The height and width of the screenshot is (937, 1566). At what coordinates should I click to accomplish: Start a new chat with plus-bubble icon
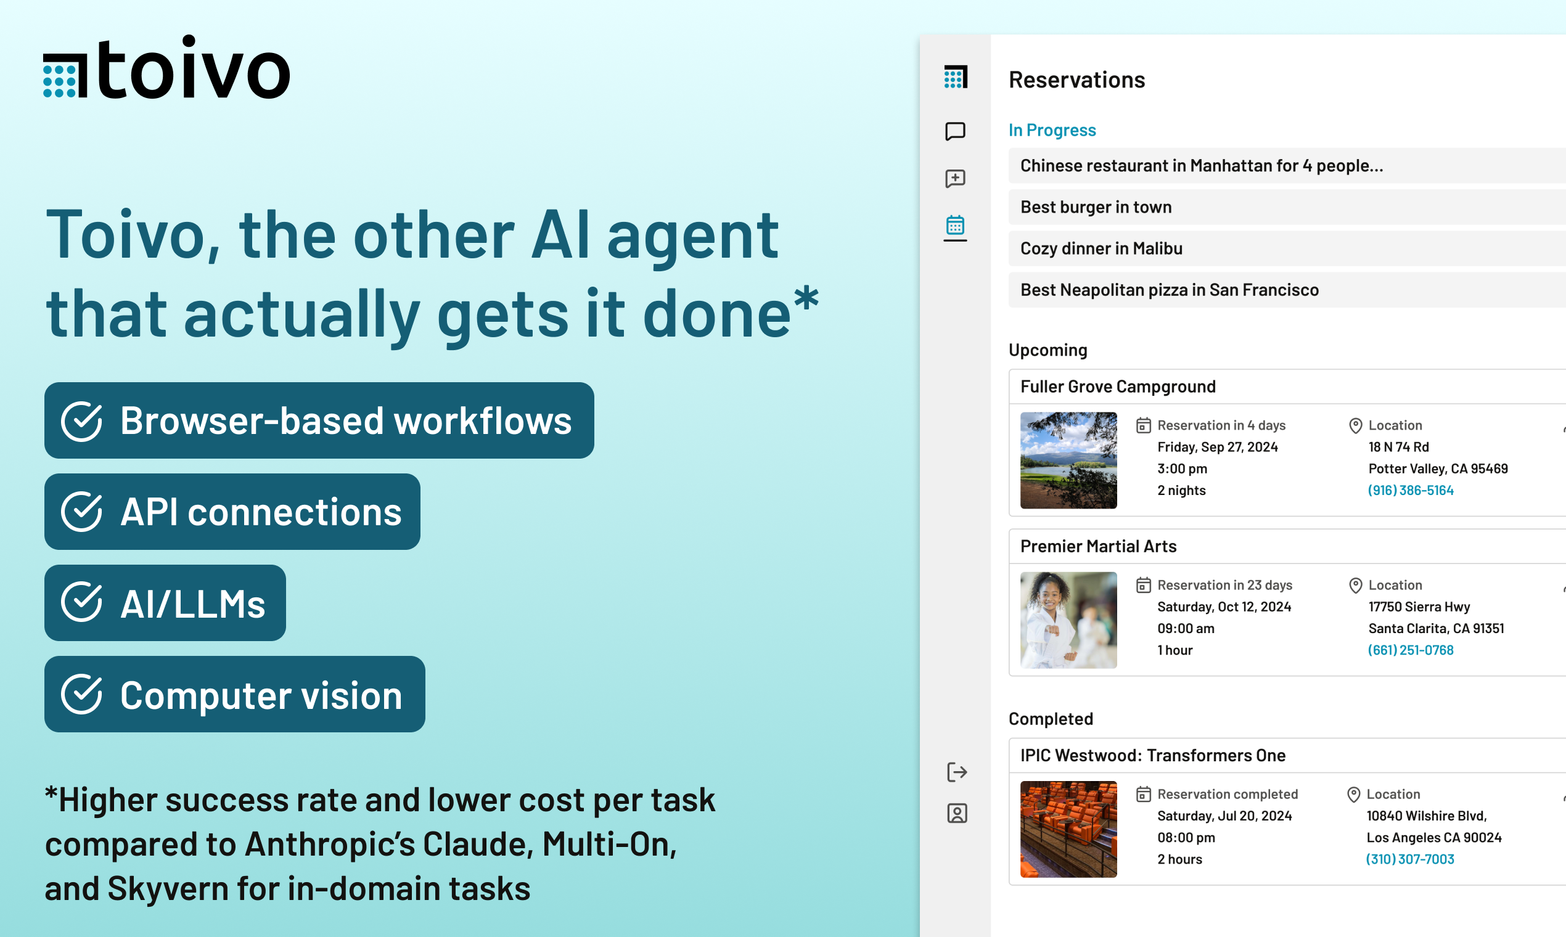point(956,179)
